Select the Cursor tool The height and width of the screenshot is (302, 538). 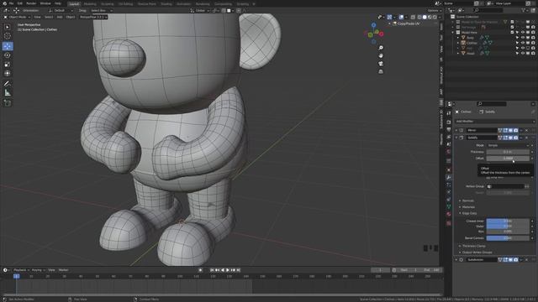[x=8, y=36]
